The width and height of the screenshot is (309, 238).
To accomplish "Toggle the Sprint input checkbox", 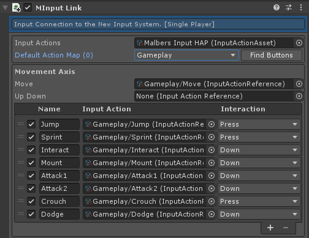I will pyautogui.click(x=31, y=137).
